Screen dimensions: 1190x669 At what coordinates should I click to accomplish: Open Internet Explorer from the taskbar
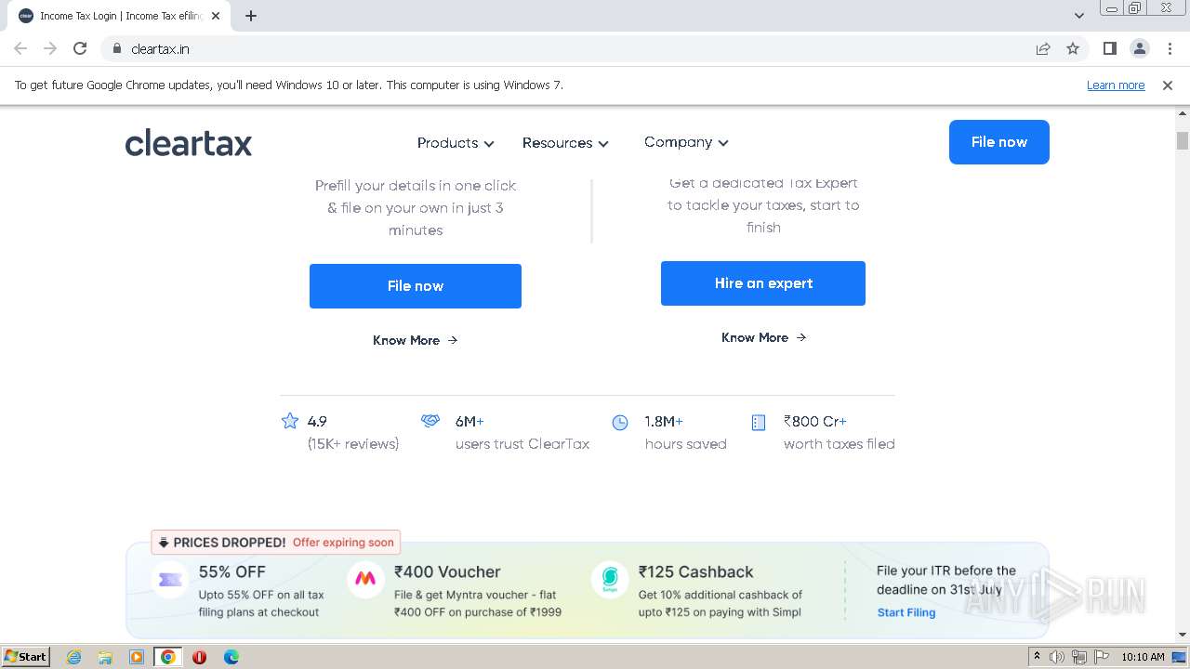point(74,657)
